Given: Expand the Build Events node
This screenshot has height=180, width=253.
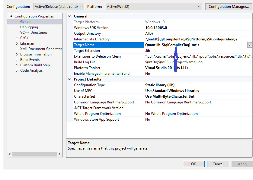Looking at the screenshot, I should tap(17, 60).
